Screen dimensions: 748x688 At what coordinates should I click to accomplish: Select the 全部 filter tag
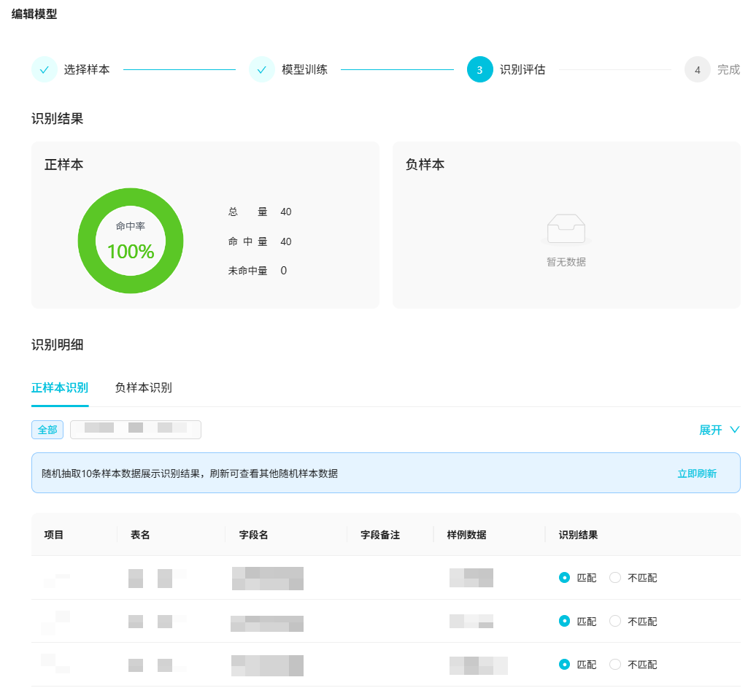(47, 430)
